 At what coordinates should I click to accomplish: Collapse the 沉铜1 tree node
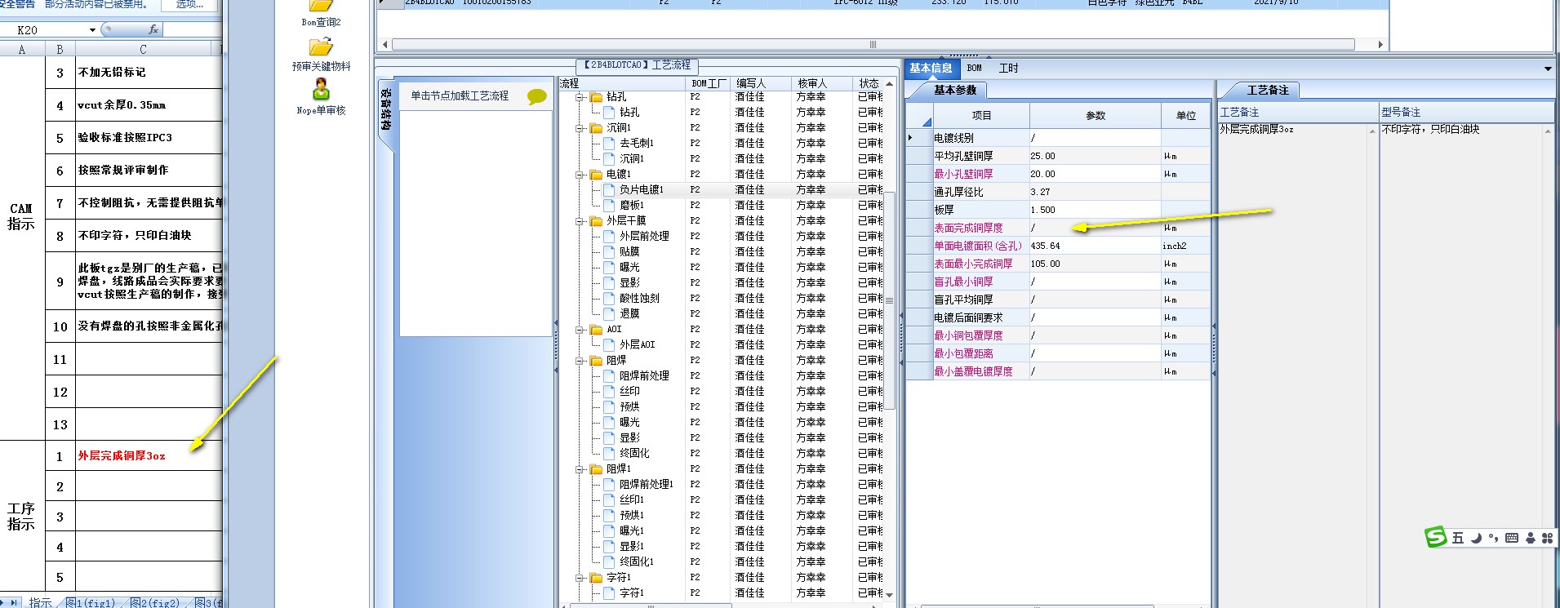pyautogui.click(x=580, y=128)
